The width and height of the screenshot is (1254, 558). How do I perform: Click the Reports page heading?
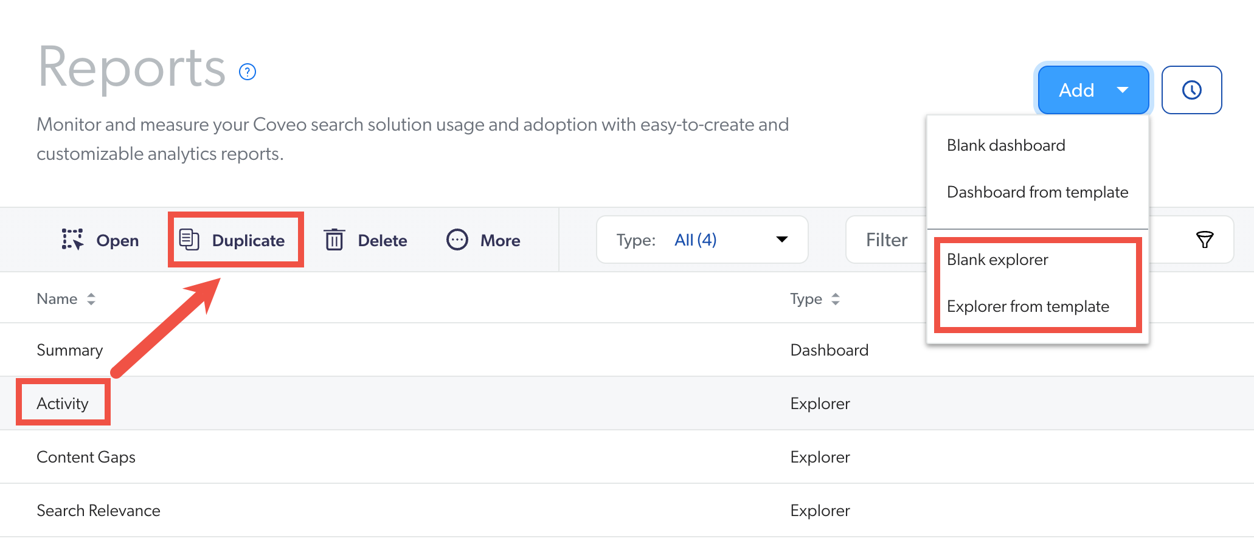click(x=131, y=68)
